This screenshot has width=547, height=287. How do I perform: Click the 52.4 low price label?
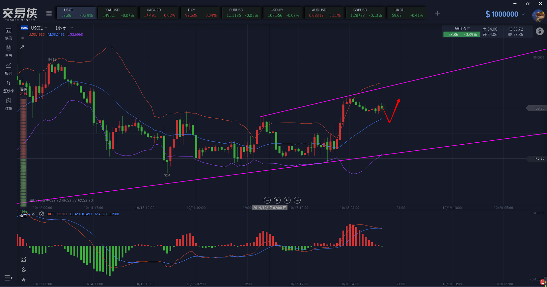167,175
